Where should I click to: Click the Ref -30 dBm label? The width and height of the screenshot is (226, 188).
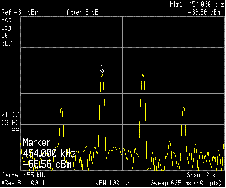(x=20, y=12)
